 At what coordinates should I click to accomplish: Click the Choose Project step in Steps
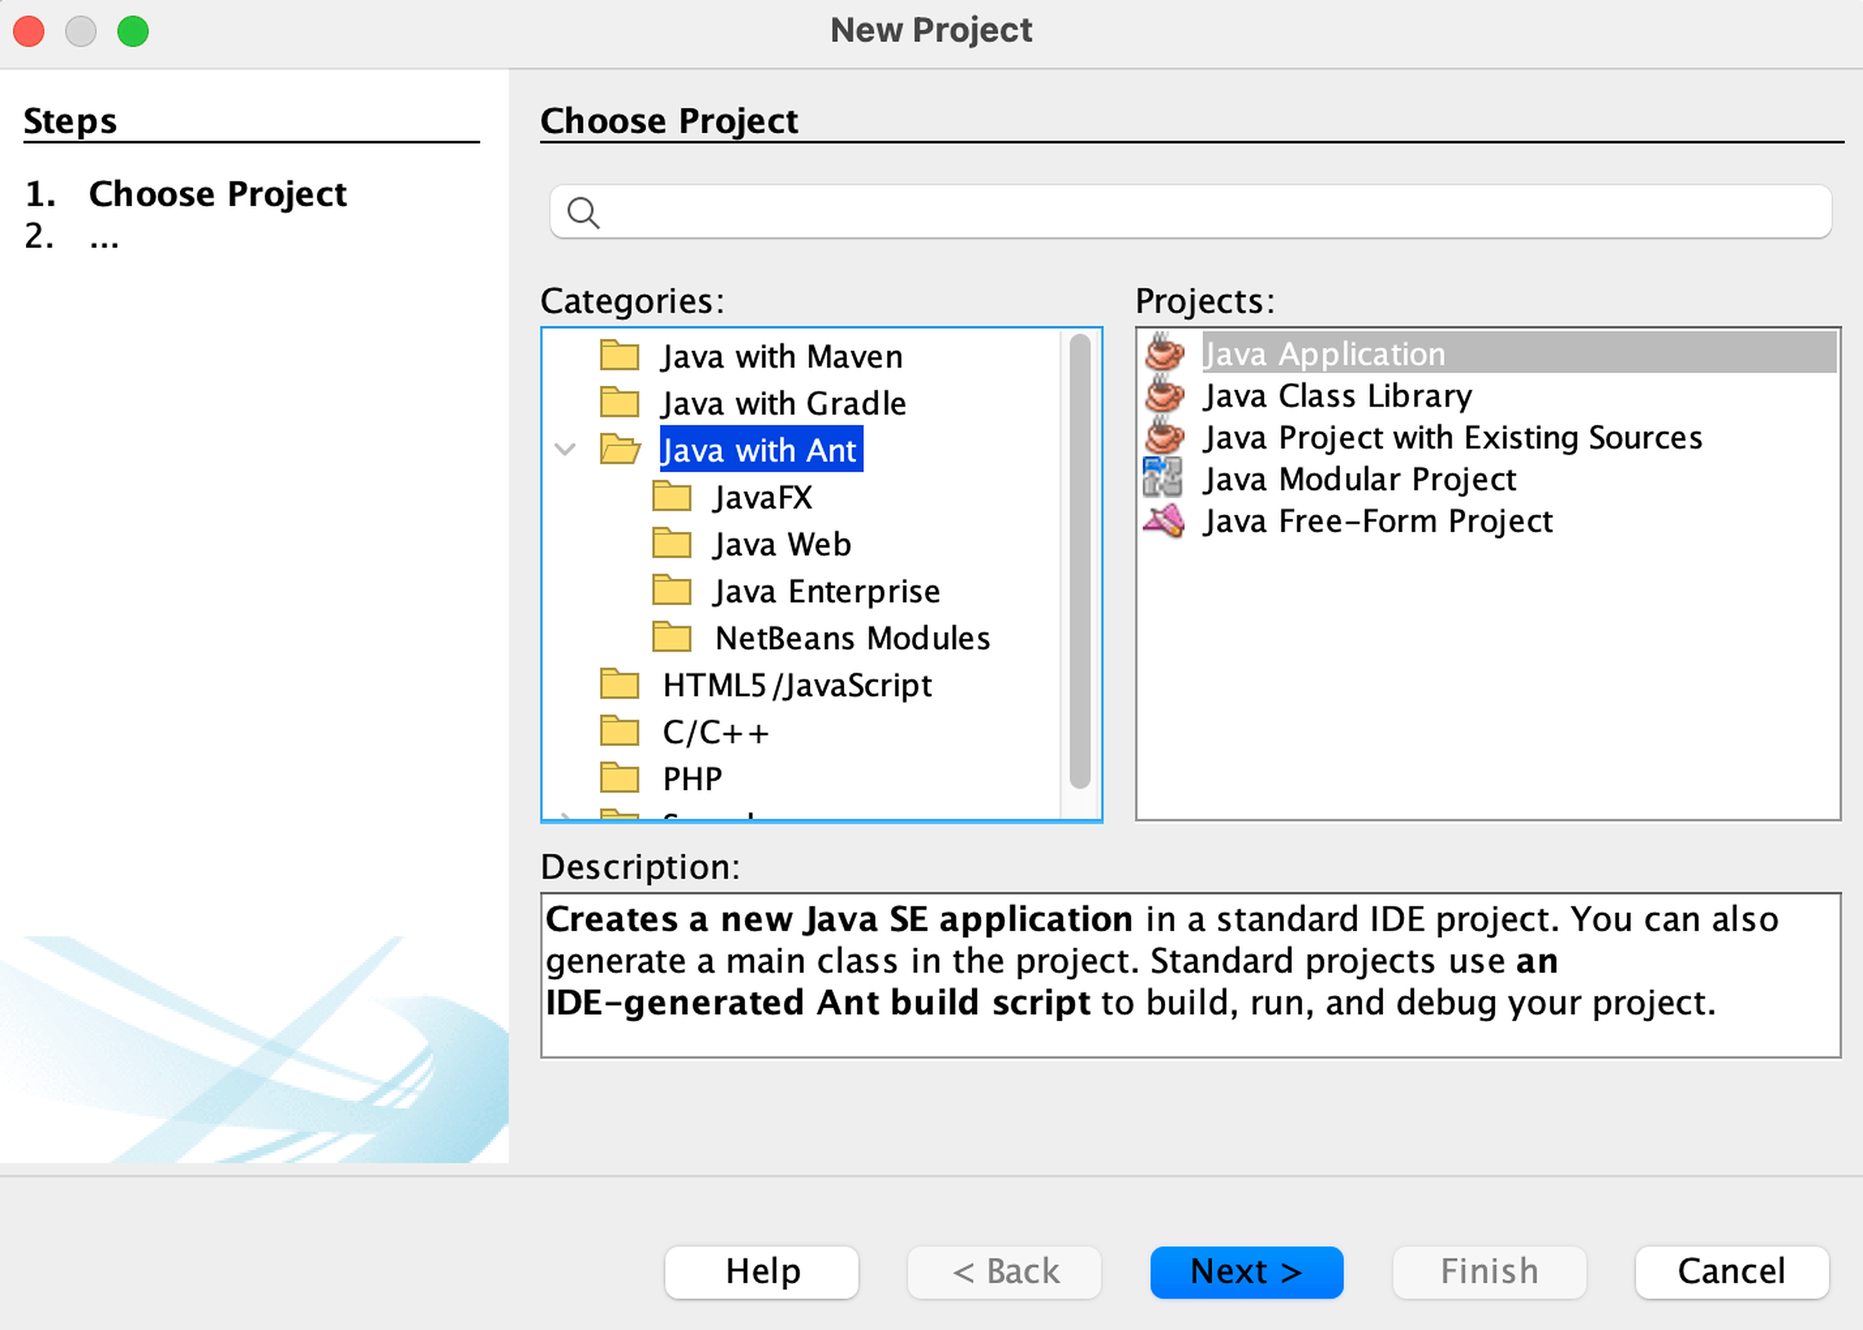218,194
